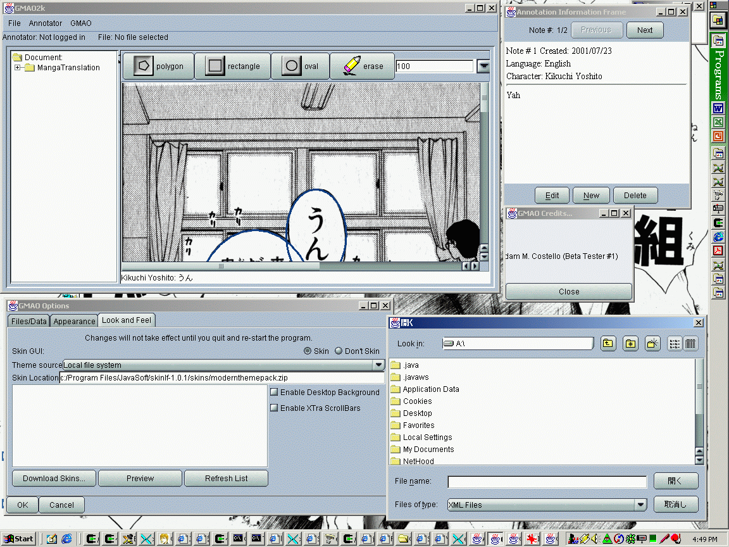Image resolution: width=729 pixels, height=547 pixels.
Task: Open the File menu
Action: tap(15, 23)
